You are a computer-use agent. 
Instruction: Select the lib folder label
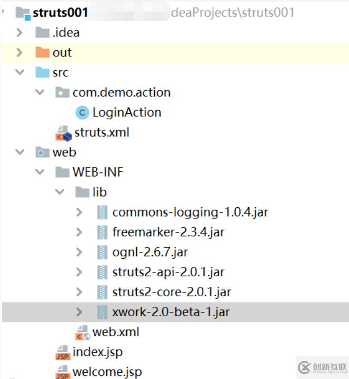click(x=99, y=192)
